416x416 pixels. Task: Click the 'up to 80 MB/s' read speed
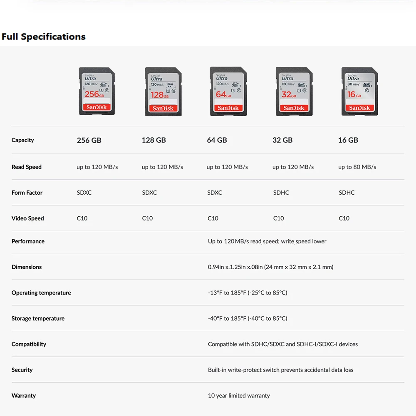pyautogui.click(x=357, y=167)
